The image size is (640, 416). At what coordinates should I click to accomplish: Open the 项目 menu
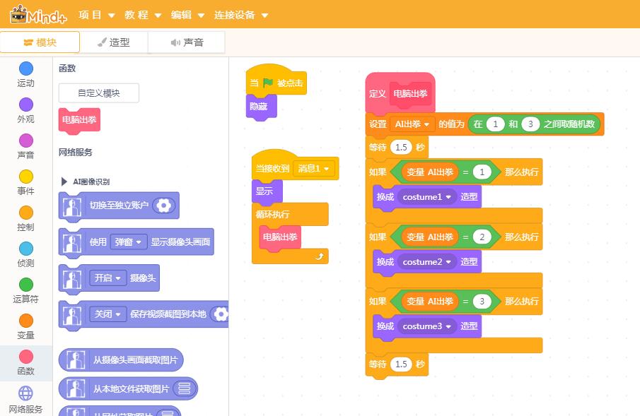pos(97,15)
